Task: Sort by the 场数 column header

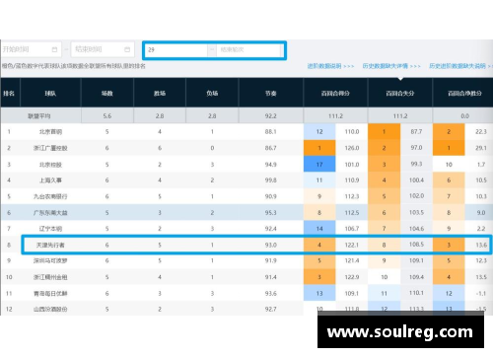Action: click(x=107, y=94)
